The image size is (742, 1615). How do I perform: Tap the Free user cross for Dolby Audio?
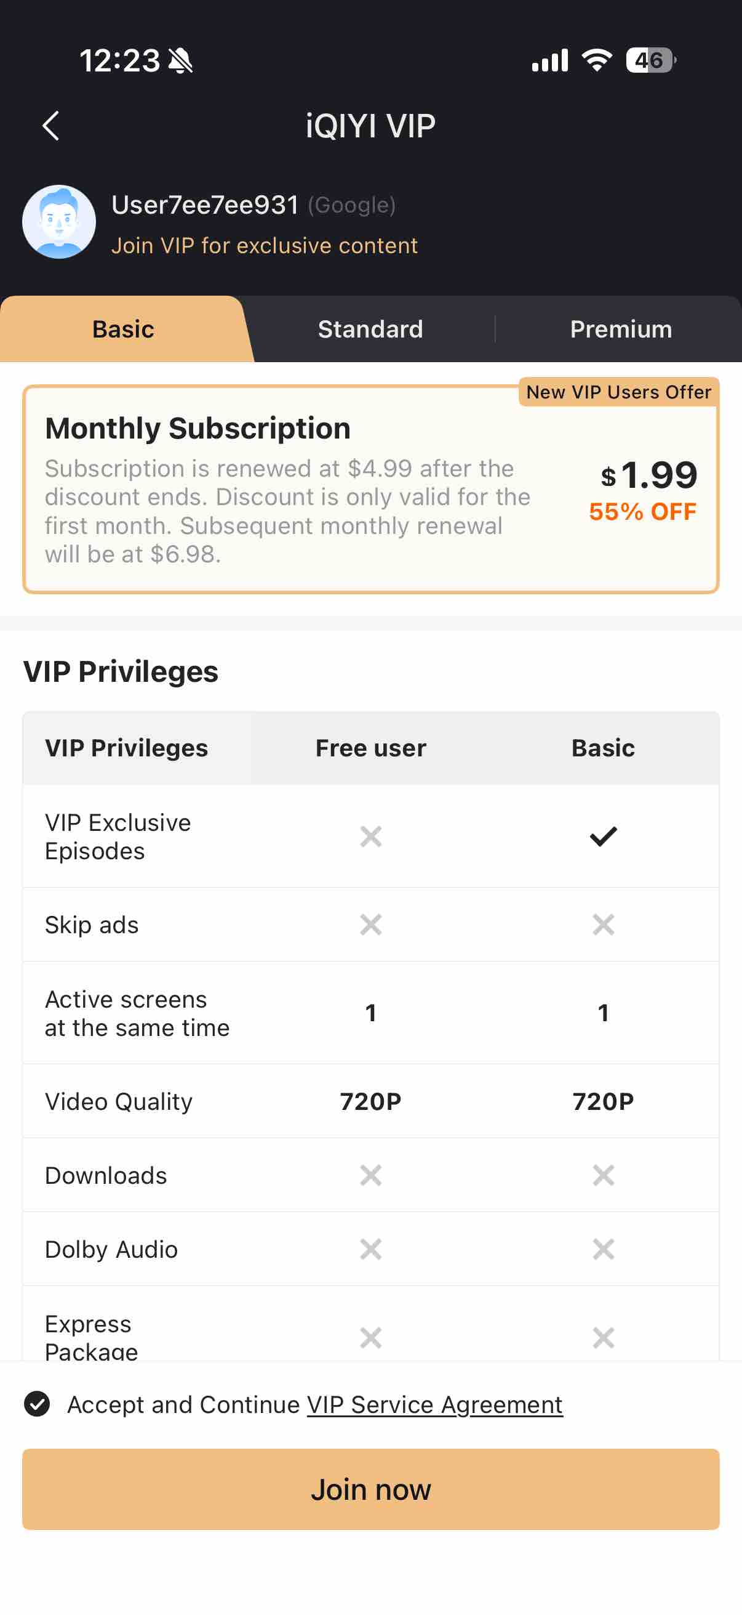point(370,1249)
